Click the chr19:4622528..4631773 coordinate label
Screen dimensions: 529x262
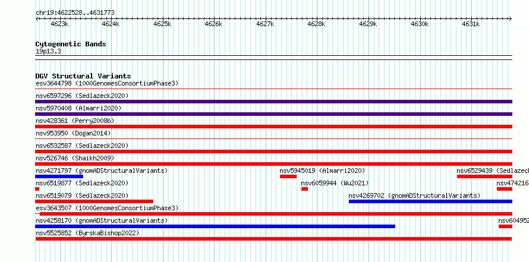pyautogui.click(x=75, y=13)
